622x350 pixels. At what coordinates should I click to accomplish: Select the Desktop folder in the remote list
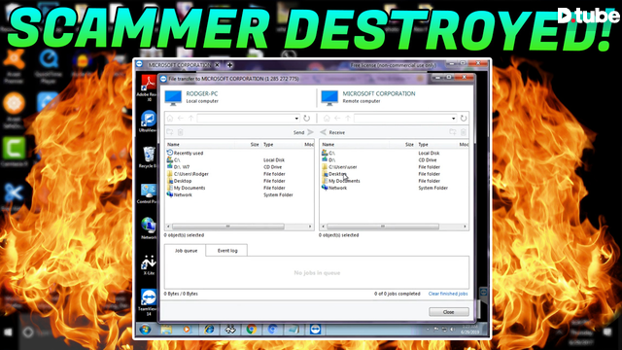(x=395, y=174)
